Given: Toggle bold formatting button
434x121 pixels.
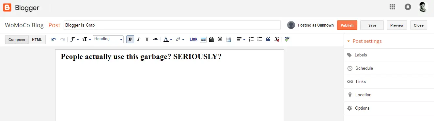Looking at the screenshot, I should tap(130, 39).
